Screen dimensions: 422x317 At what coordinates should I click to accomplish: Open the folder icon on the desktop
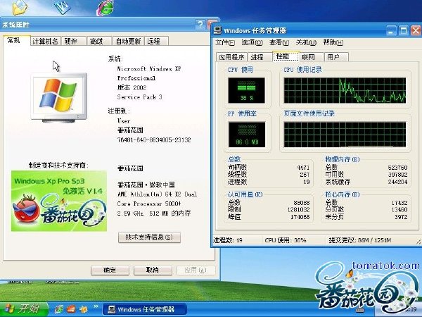[x=20, y=7]
